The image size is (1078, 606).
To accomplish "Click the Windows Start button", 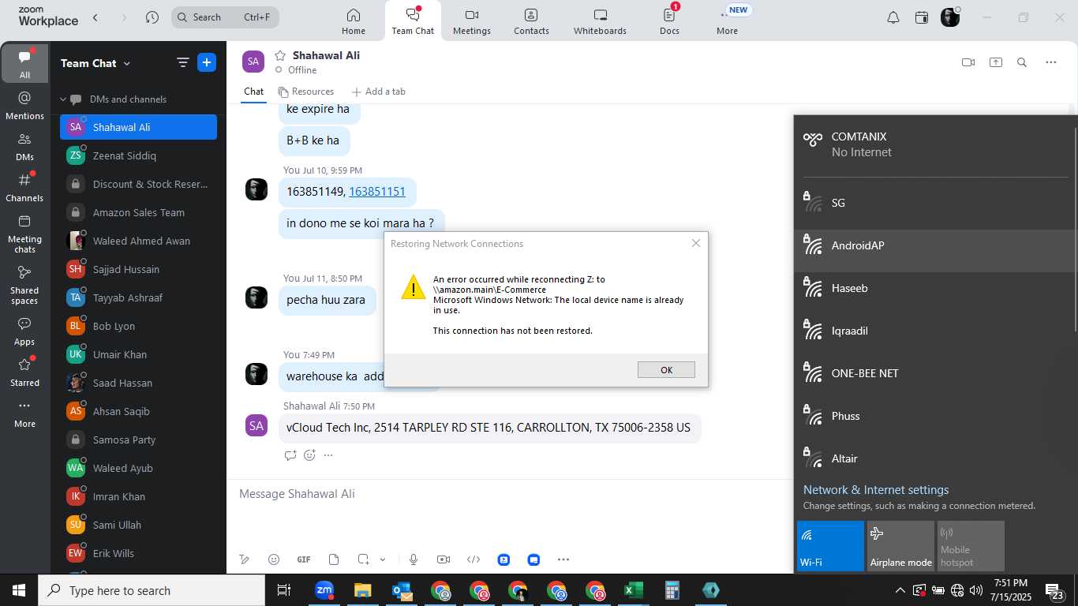I will (x=19, y=590).
